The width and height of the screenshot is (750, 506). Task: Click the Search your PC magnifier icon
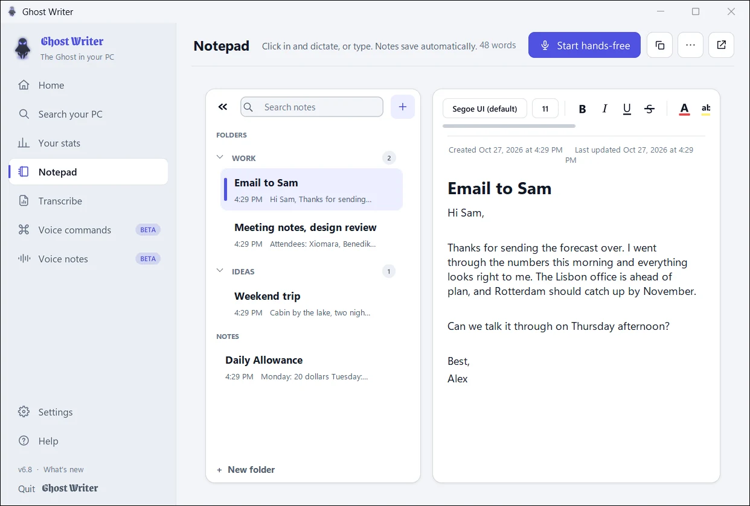tap(24, 114)
